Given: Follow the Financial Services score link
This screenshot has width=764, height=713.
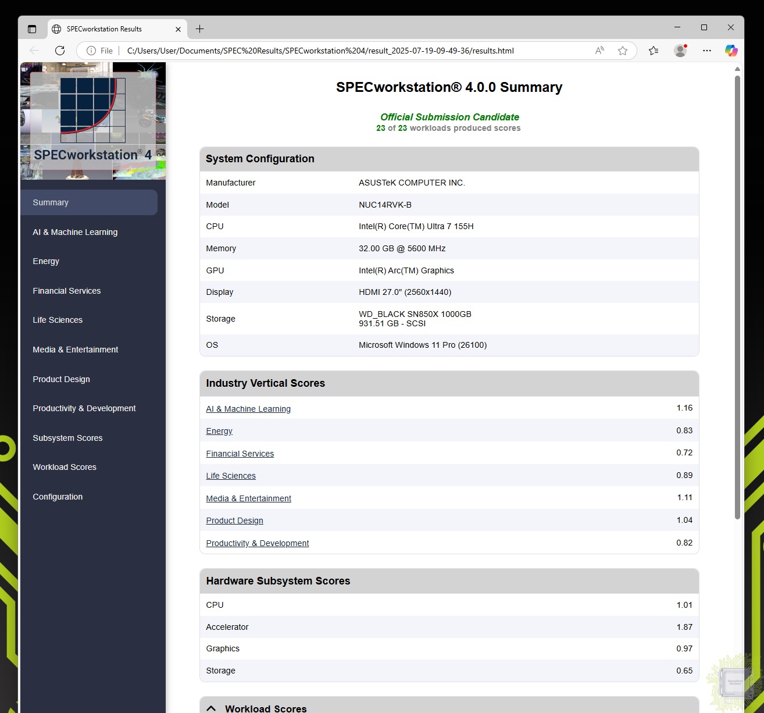Looking at the screenshot, I should point(240,454).
